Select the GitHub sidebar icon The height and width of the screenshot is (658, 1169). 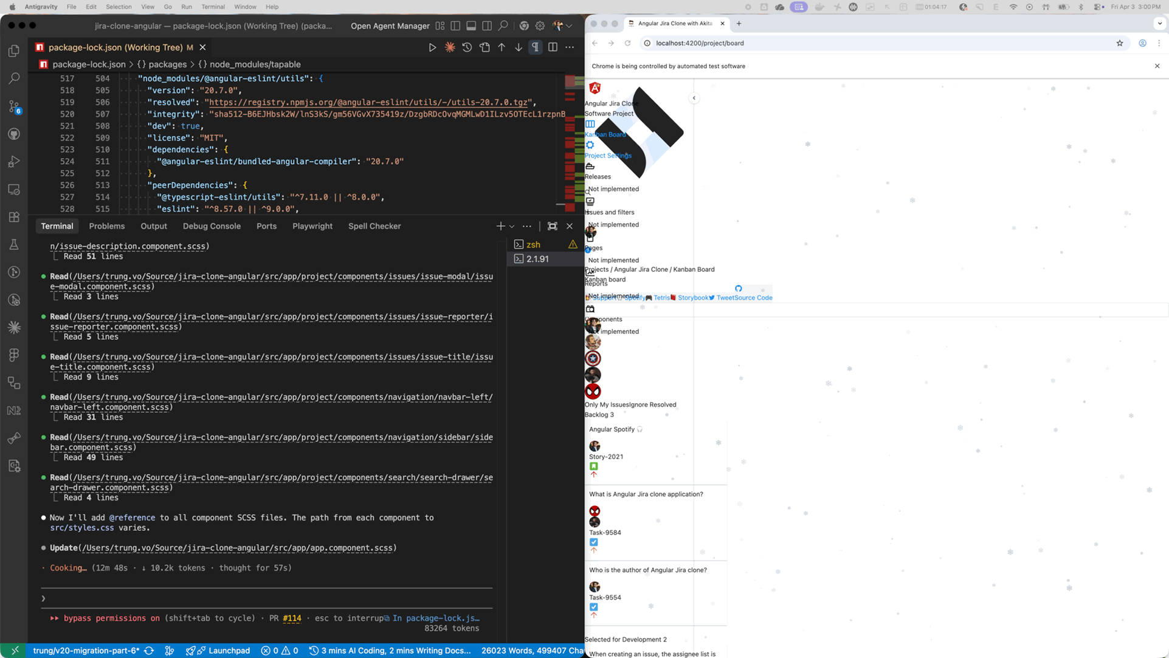tap(13, 134)
